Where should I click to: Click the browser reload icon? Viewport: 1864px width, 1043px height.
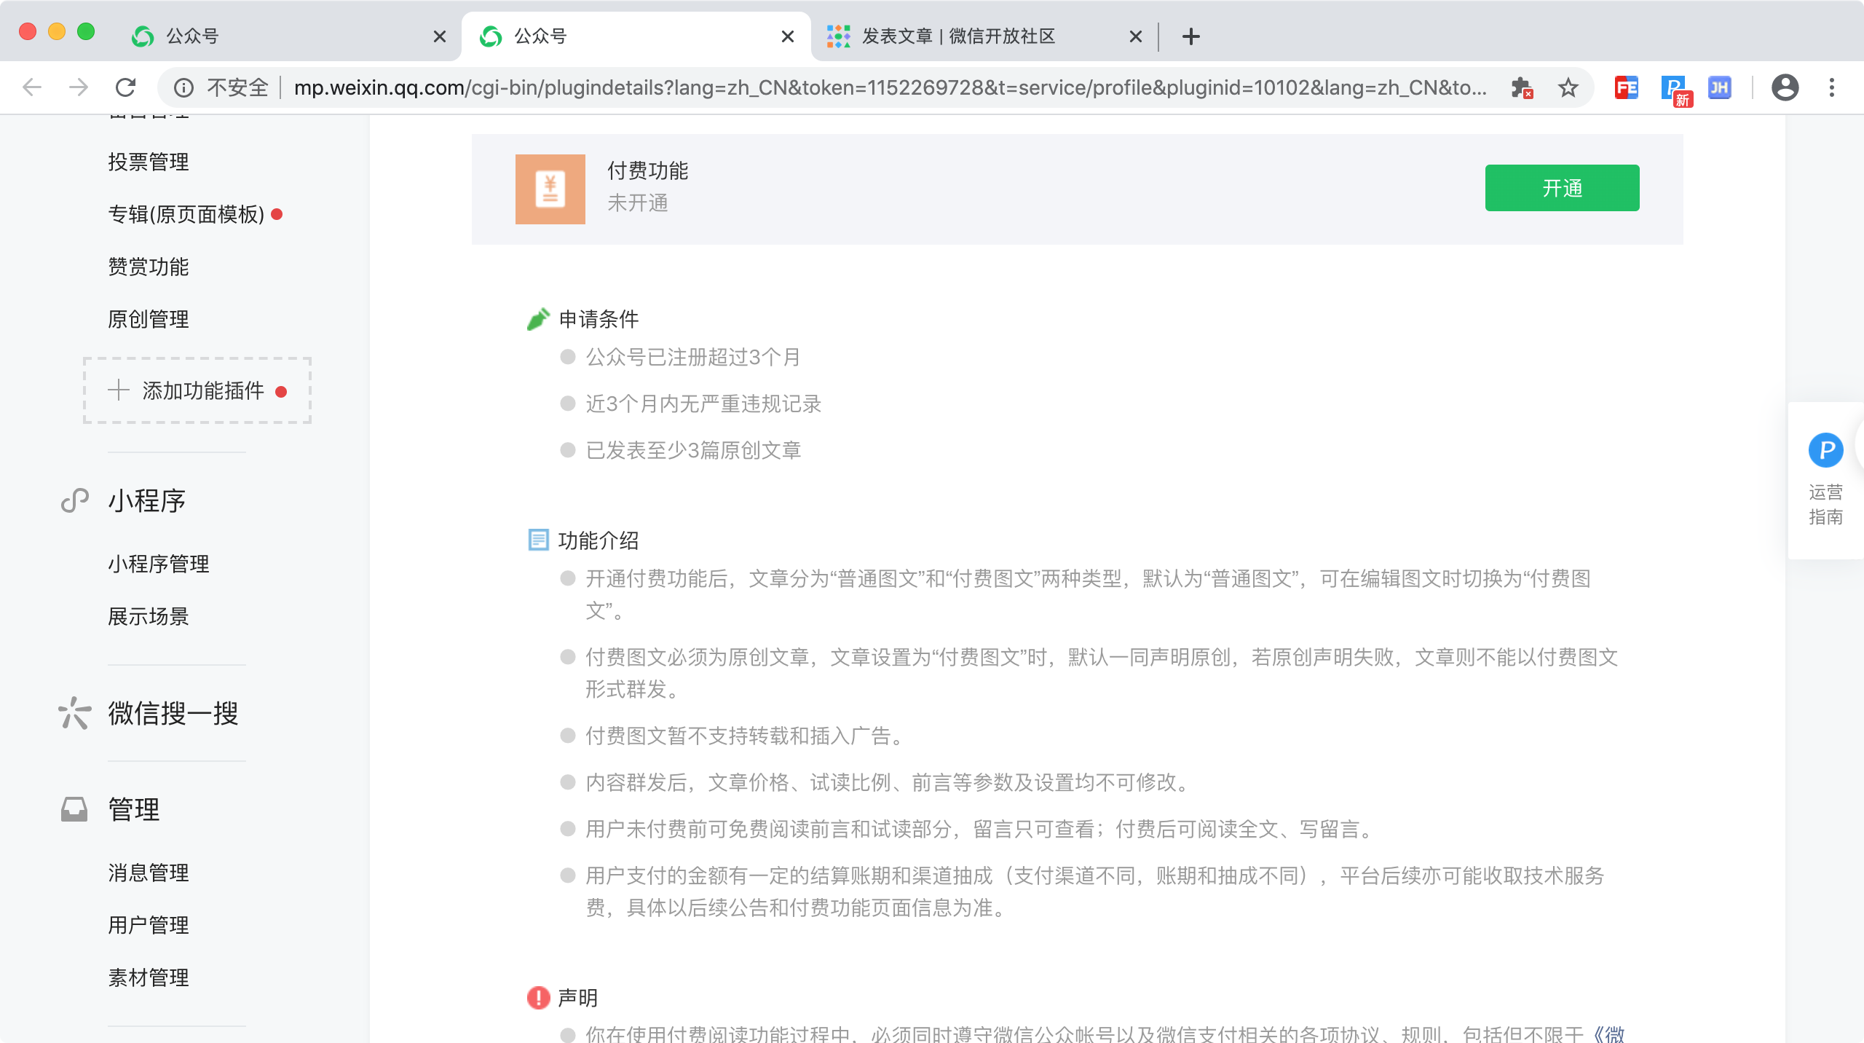click(x=125, y=88)
